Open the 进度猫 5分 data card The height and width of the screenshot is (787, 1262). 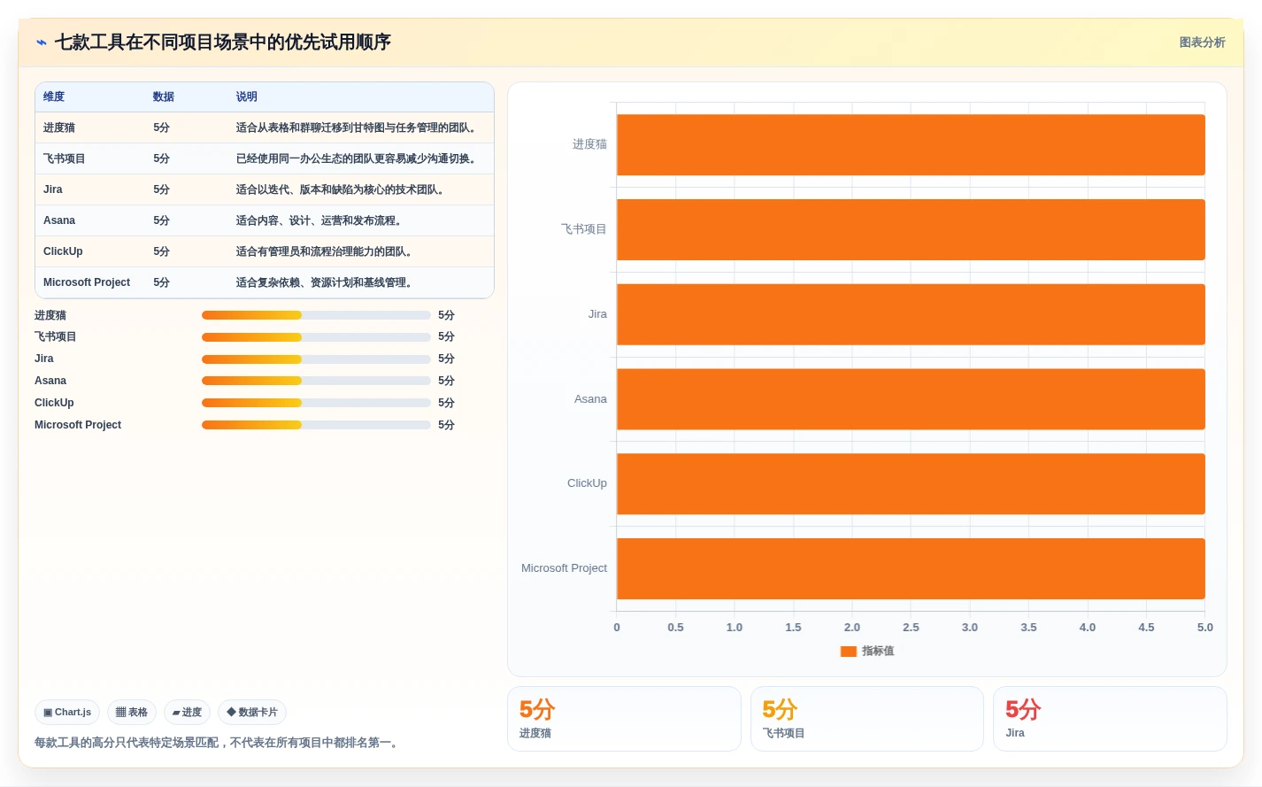[624, 719]
